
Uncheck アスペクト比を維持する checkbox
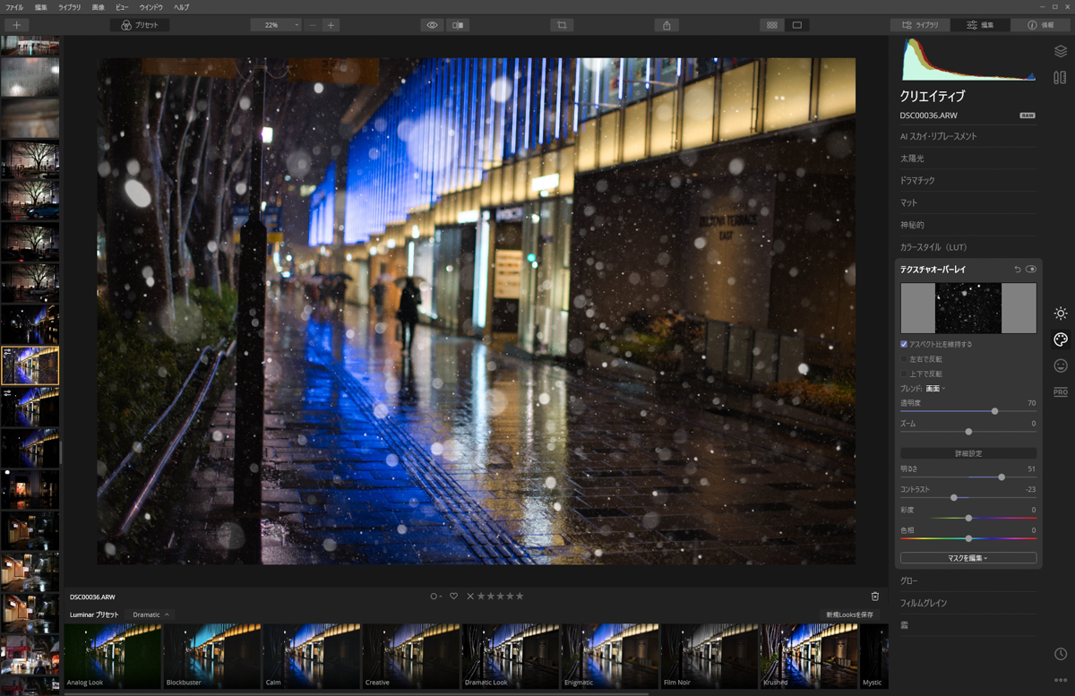904,344
